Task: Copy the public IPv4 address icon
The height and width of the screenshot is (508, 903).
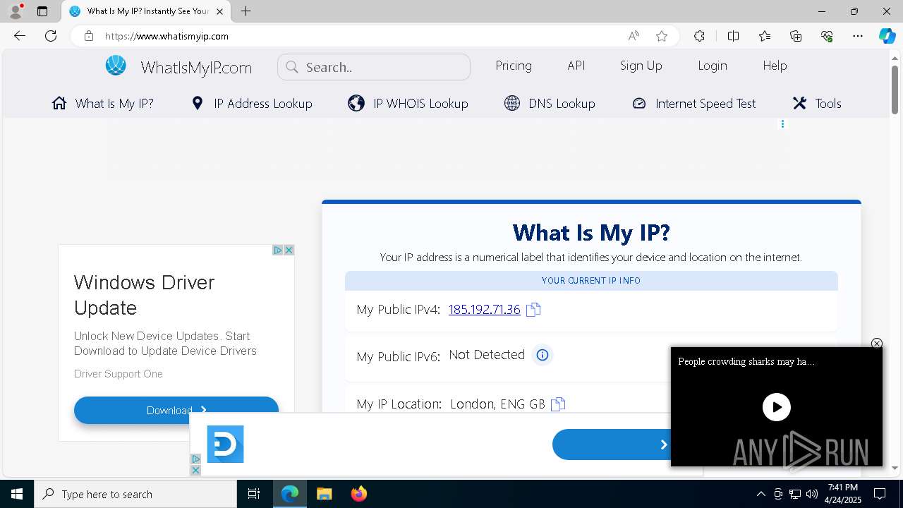Action: pos(533,309)
